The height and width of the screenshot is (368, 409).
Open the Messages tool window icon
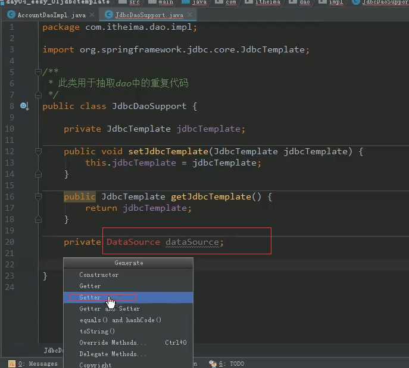click(x=12, y=363)
